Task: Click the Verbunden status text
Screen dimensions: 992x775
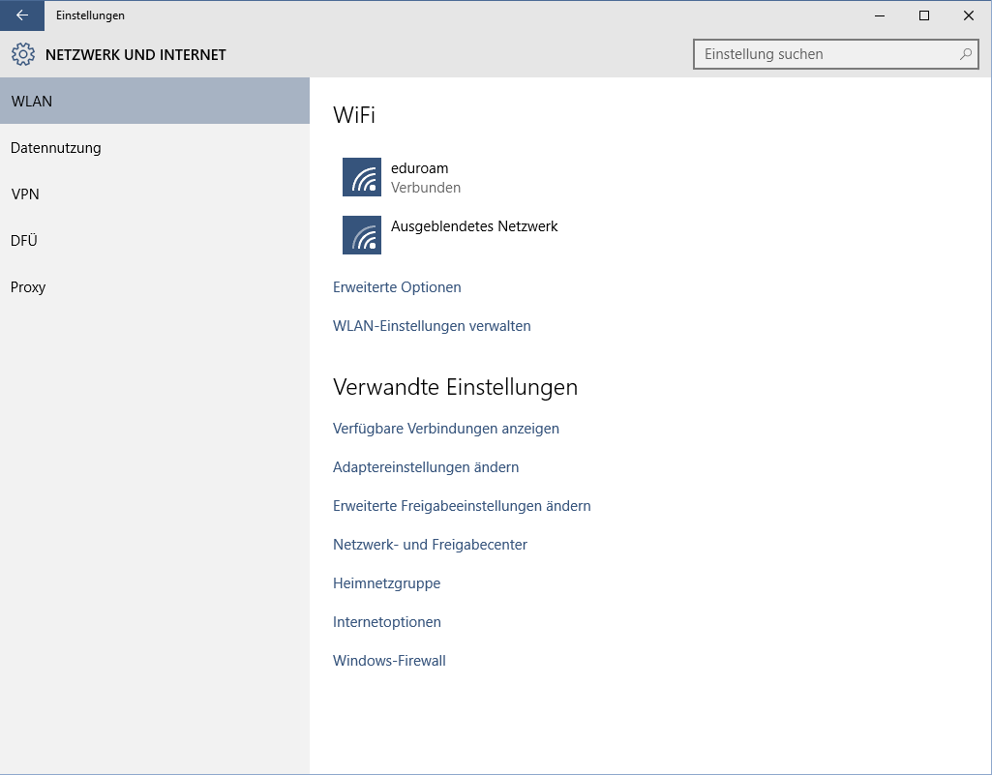Action: coord(426,188)
